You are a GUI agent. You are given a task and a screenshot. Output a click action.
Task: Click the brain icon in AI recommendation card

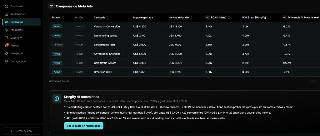(57, 99)
